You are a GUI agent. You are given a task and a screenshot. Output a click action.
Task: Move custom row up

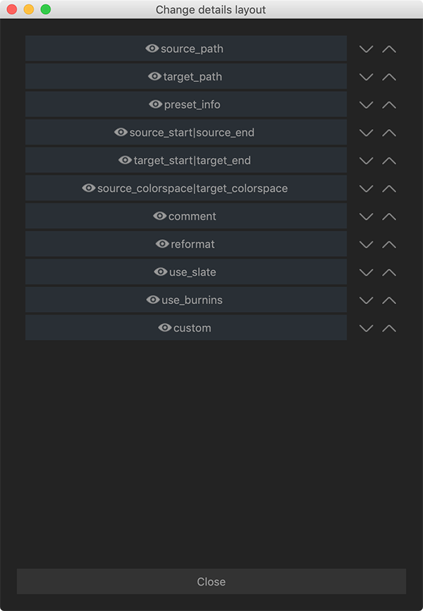tap(389, 328)
